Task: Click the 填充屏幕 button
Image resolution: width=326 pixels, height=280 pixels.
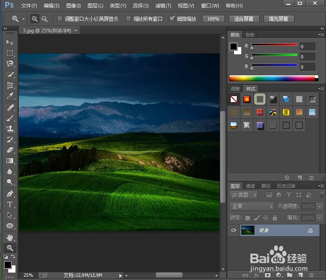Action: pyautogui.click(x=279, y=19)
